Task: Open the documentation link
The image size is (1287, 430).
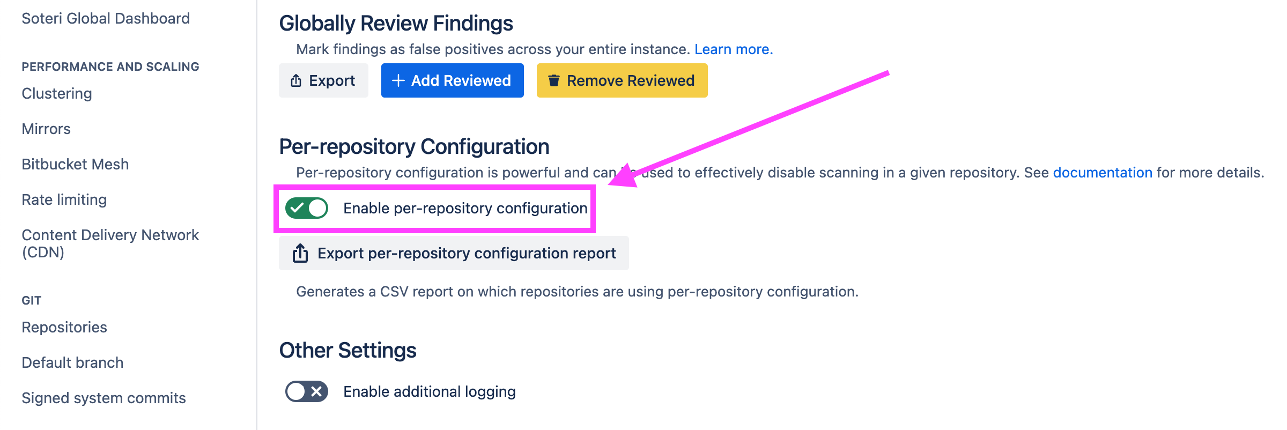Action: click(1103, 173)
